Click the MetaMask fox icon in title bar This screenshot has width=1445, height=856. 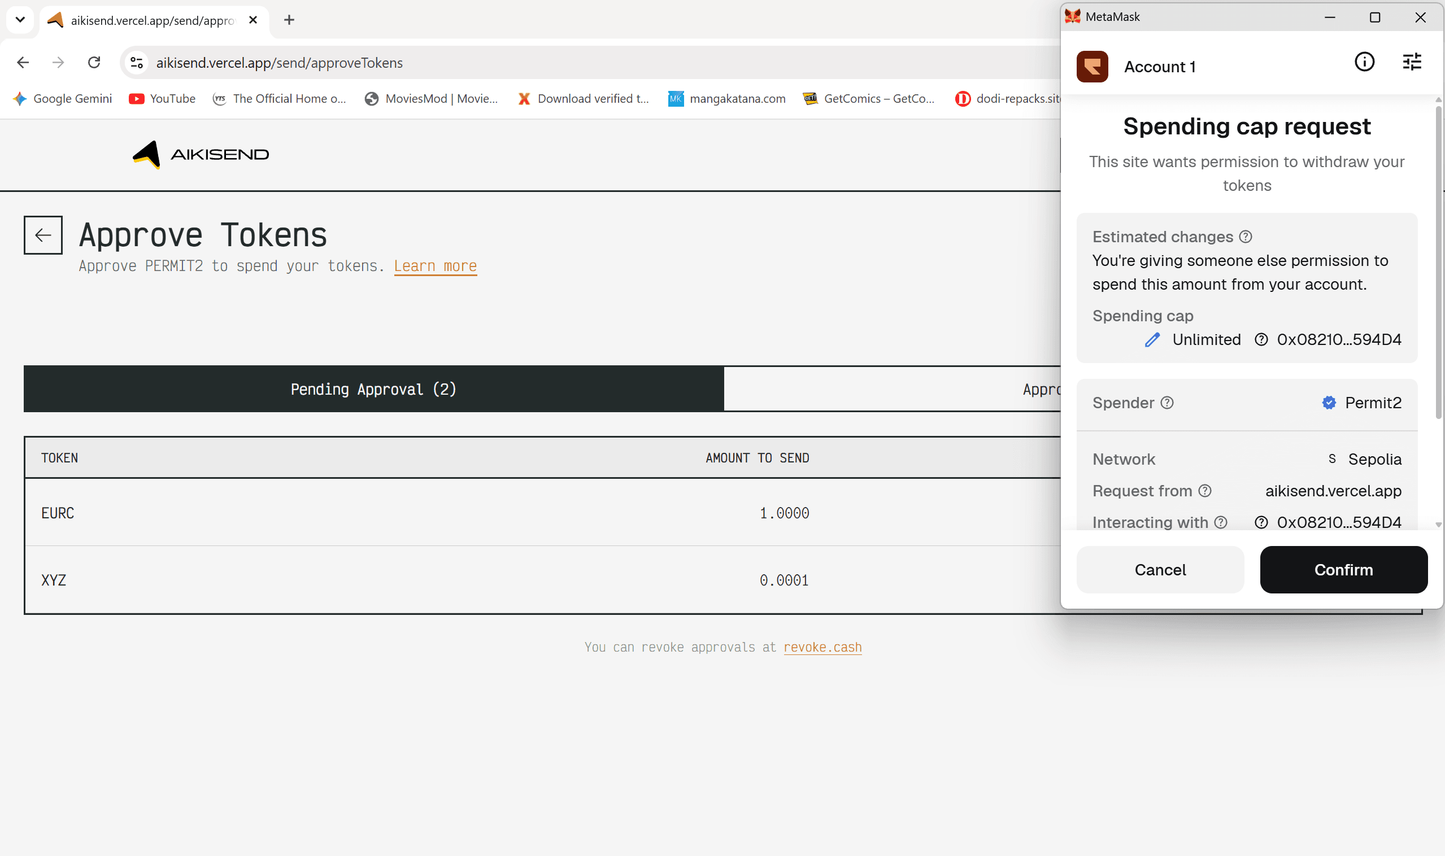[1073, 17]
